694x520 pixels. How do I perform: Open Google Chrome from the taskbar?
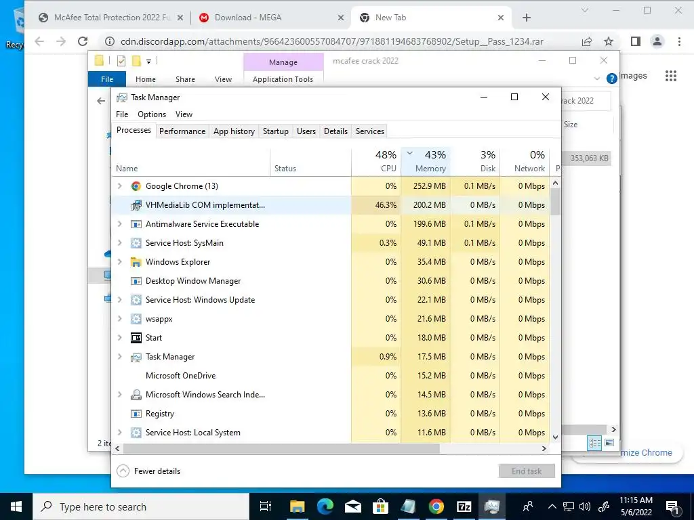[x=436, y=506]
